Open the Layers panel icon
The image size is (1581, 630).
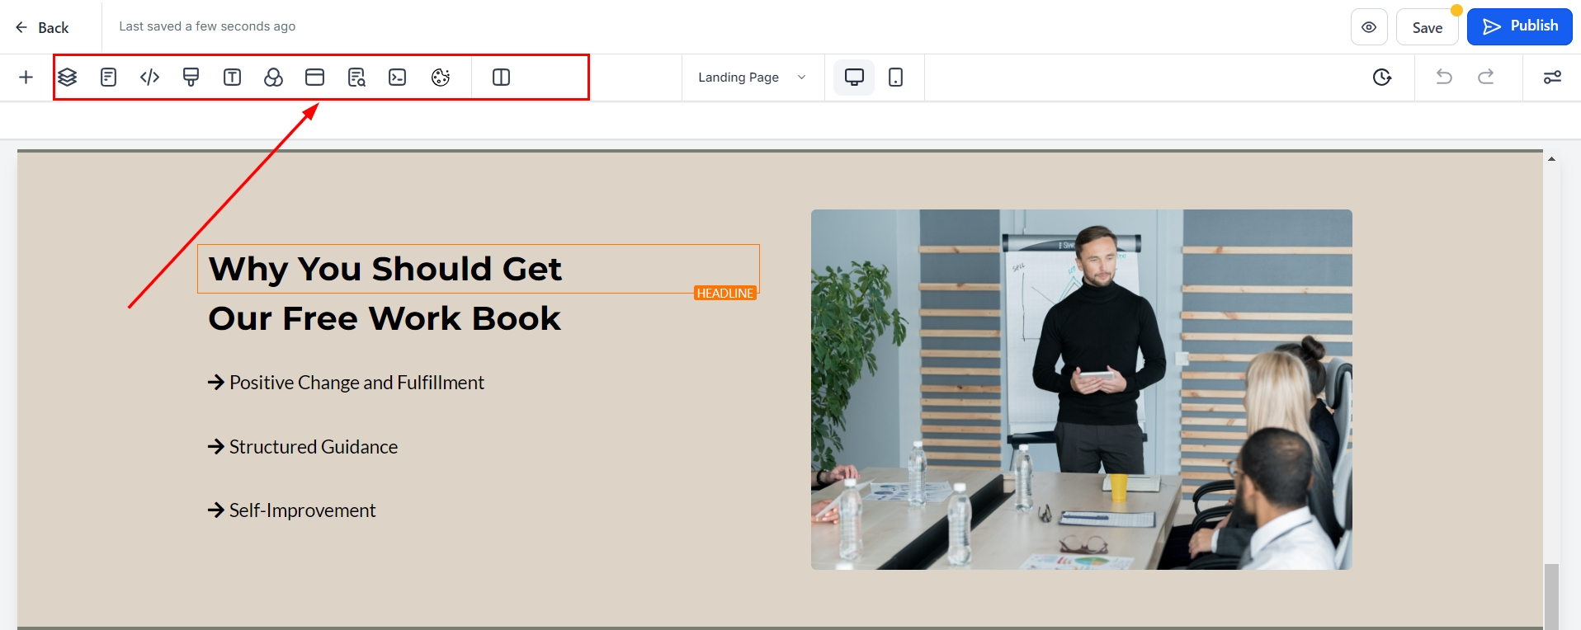67,78
